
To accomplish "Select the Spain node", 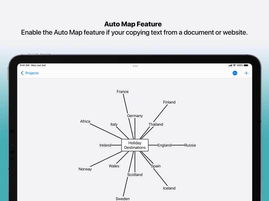I will 156,166.
